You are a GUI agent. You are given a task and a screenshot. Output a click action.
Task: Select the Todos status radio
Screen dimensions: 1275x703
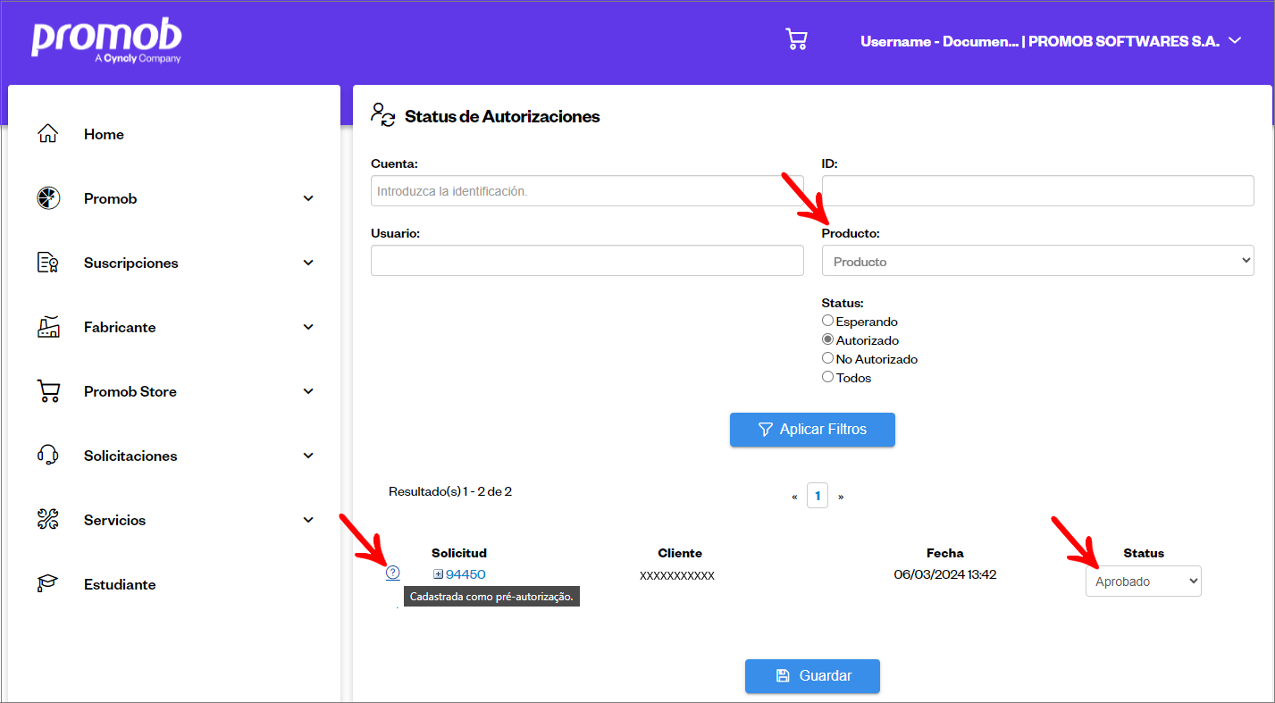827,377
